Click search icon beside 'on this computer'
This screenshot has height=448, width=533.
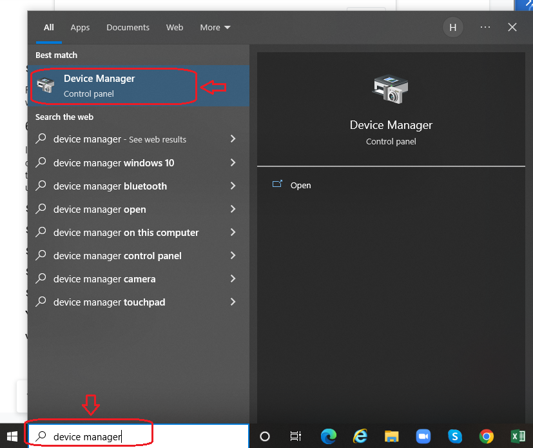(41, 232)
